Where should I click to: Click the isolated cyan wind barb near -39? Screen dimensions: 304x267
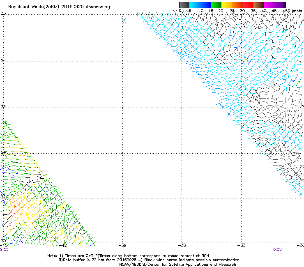pos(124,21)
